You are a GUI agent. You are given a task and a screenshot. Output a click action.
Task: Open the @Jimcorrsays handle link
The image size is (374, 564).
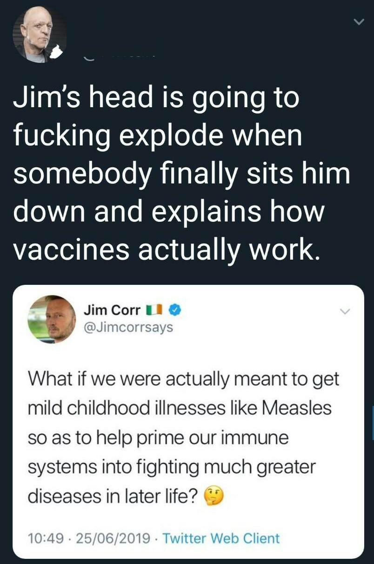click(x=128, y=327)
